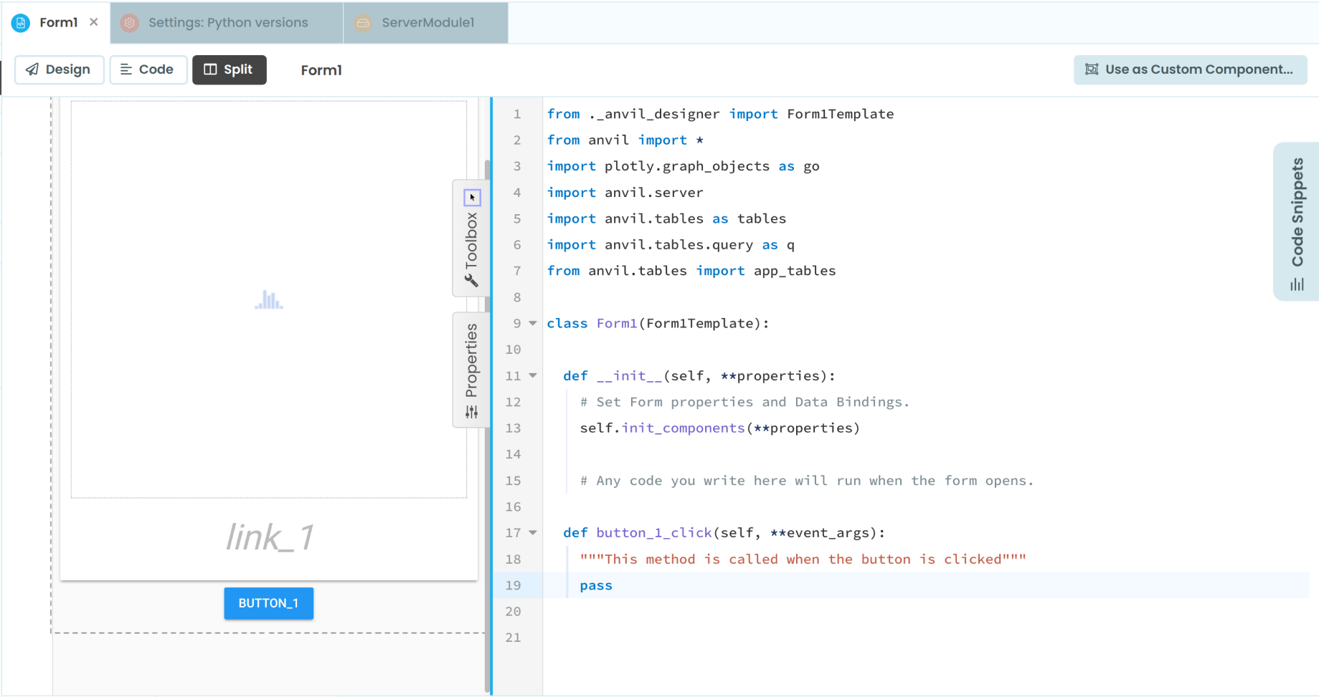Select the link_1 component
Image resolution: width=1319 pixels, height=697 pixels.
point(269,537)
